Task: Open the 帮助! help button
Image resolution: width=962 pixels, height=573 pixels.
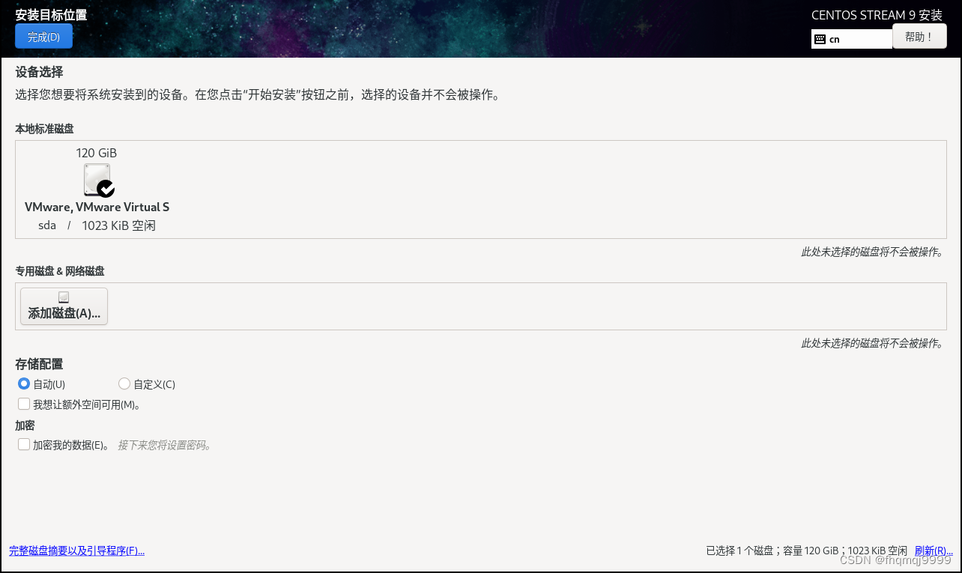Action: coord(919,36)
